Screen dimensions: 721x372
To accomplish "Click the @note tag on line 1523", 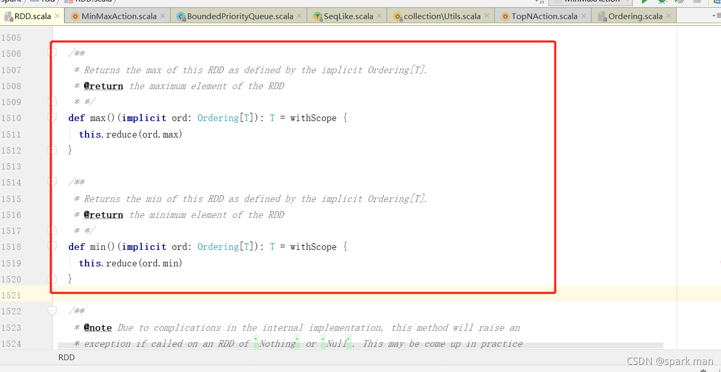I will tap(98, 328).
